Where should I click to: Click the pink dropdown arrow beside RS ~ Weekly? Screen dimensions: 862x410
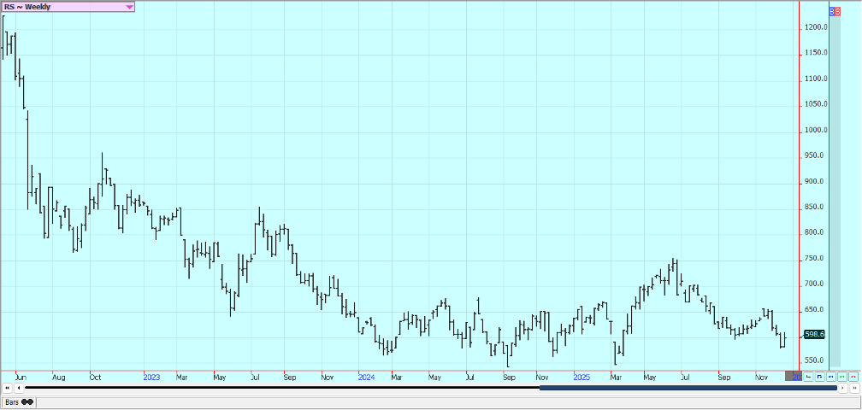tap(129, 7)
